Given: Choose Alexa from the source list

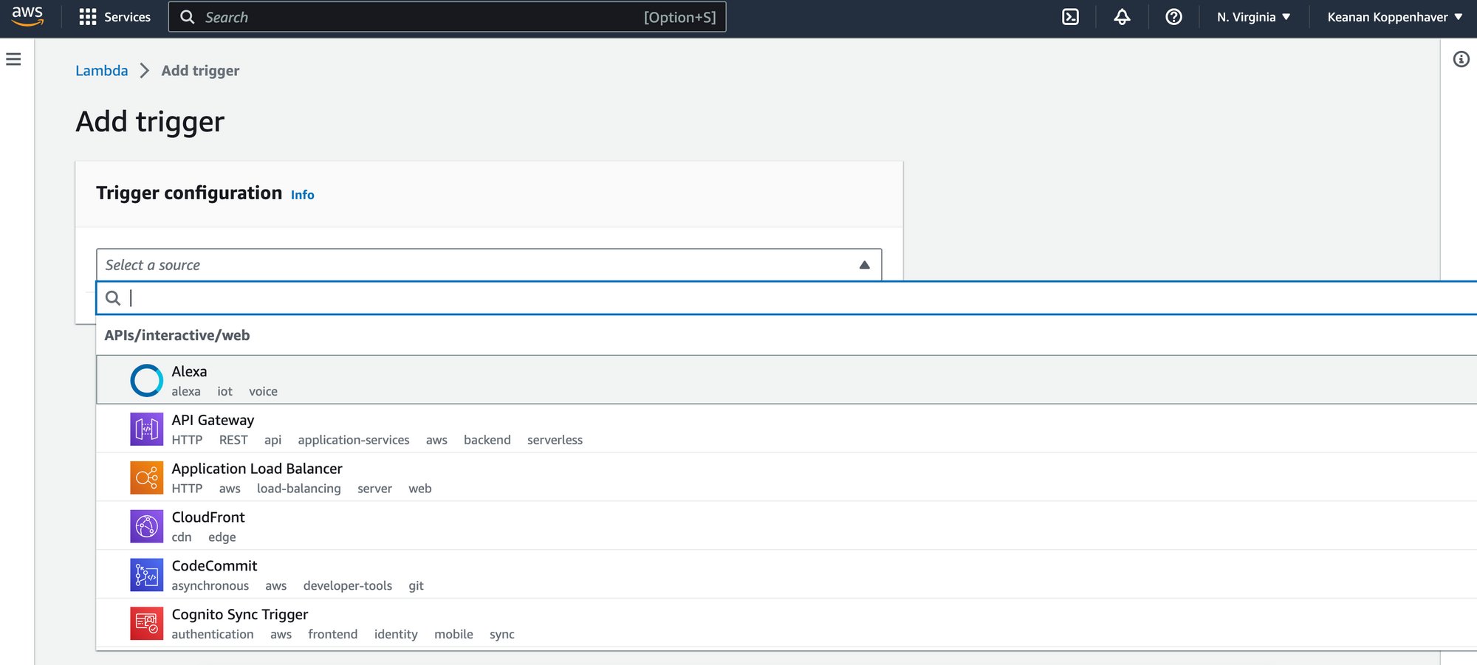Looking at the screenshot, I should point(787,380).
